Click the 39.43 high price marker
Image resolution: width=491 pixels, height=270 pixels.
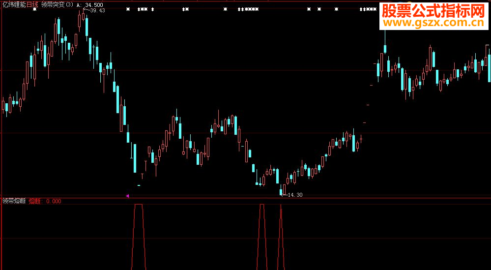click(x=97, y=11)
